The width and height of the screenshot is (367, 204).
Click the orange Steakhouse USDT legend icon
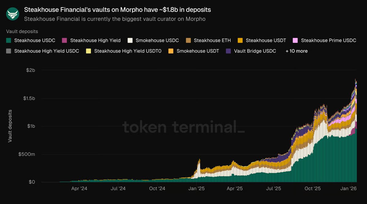(x=239, y=40)
